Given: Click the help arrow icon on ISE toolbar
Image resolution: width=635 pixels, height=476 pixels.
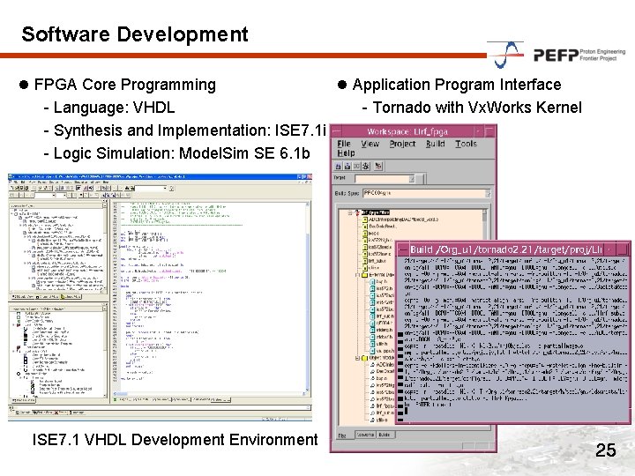Looking at the screenshot, I should (x=171, y=189).
